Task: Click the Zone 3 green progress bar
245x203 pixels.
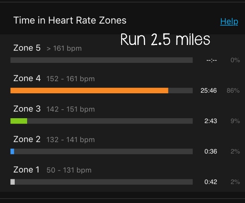Action: [x=19, y=121]
